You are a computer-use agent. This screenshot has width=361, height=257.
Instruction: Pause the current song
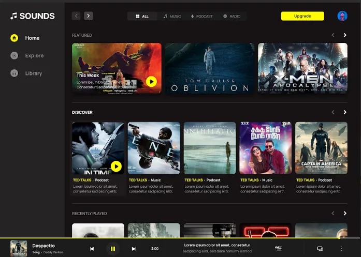tap(113, 249)
